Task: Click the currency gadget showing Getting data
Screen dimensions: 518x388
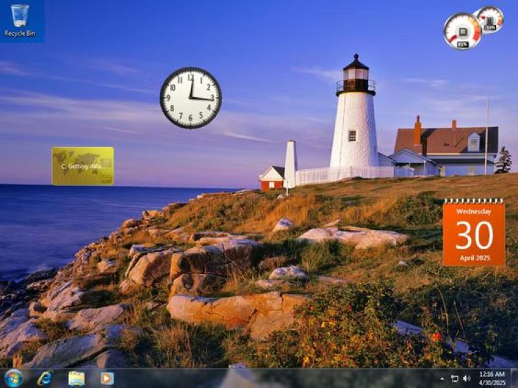Action: click(83, 166)
